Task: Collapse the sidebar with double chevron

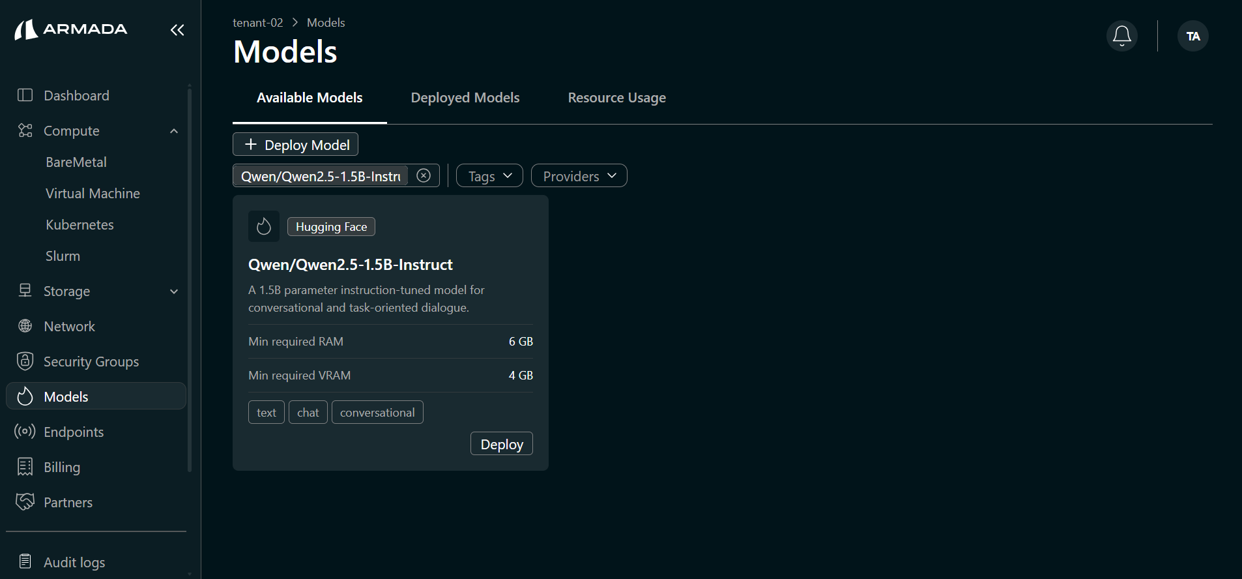Action: (x=177, y=30)
